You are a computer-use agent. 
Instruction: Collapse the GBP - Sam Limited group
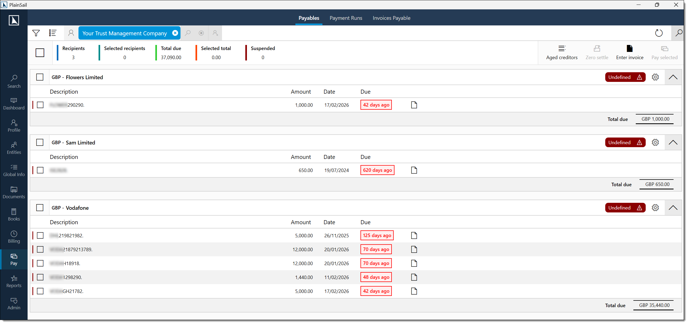[x=673, y=142]
